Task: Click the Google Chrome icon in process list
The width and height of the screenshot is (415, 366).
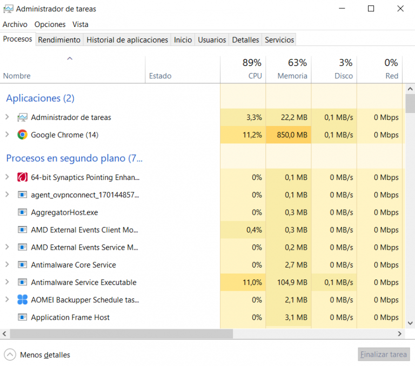Action: [x=22, y=135]
